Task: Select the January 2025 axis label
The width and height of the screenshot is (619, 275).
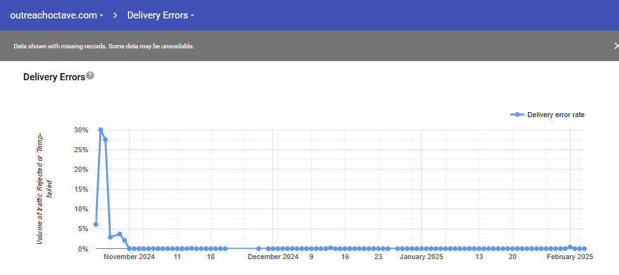Action: pos(421,257)
